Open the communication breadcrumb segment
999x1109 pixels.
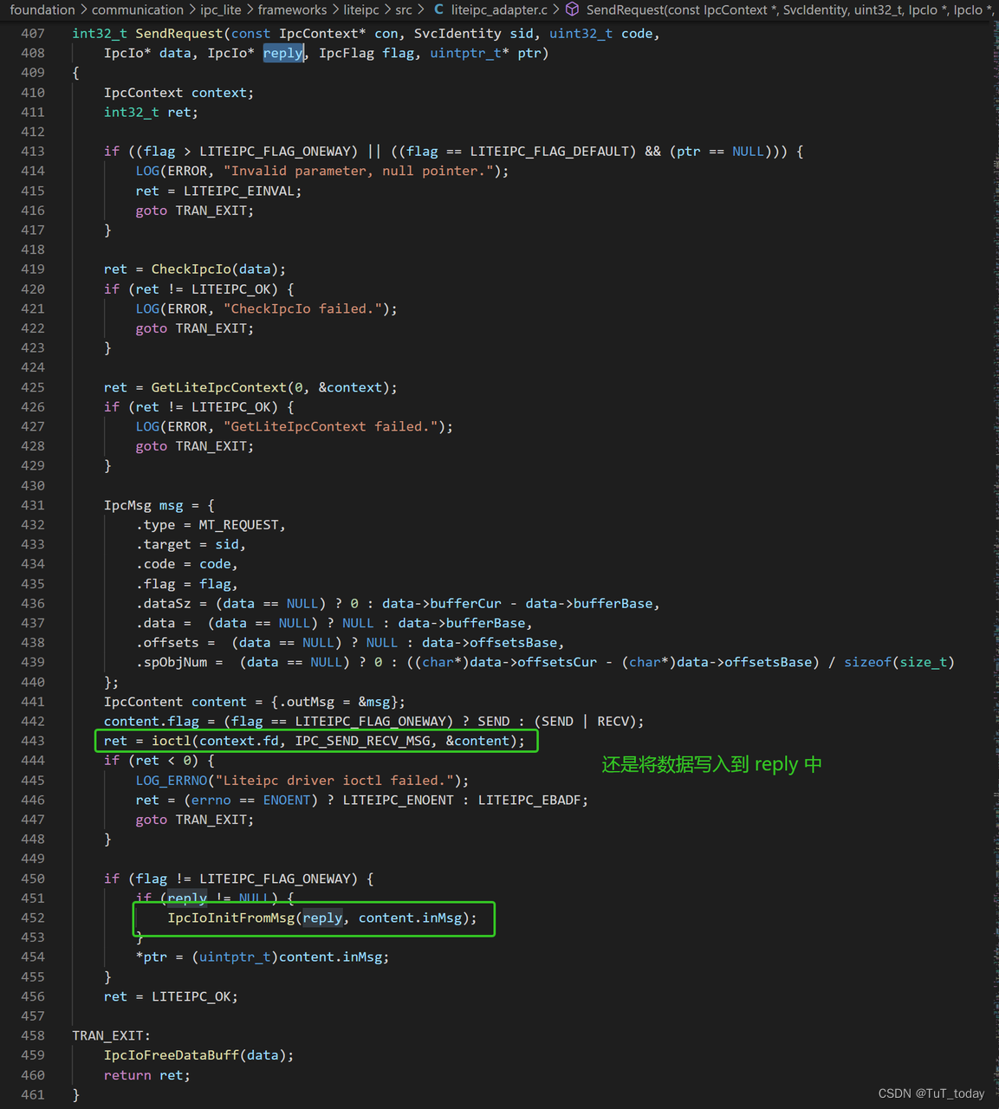coord(138,10)
